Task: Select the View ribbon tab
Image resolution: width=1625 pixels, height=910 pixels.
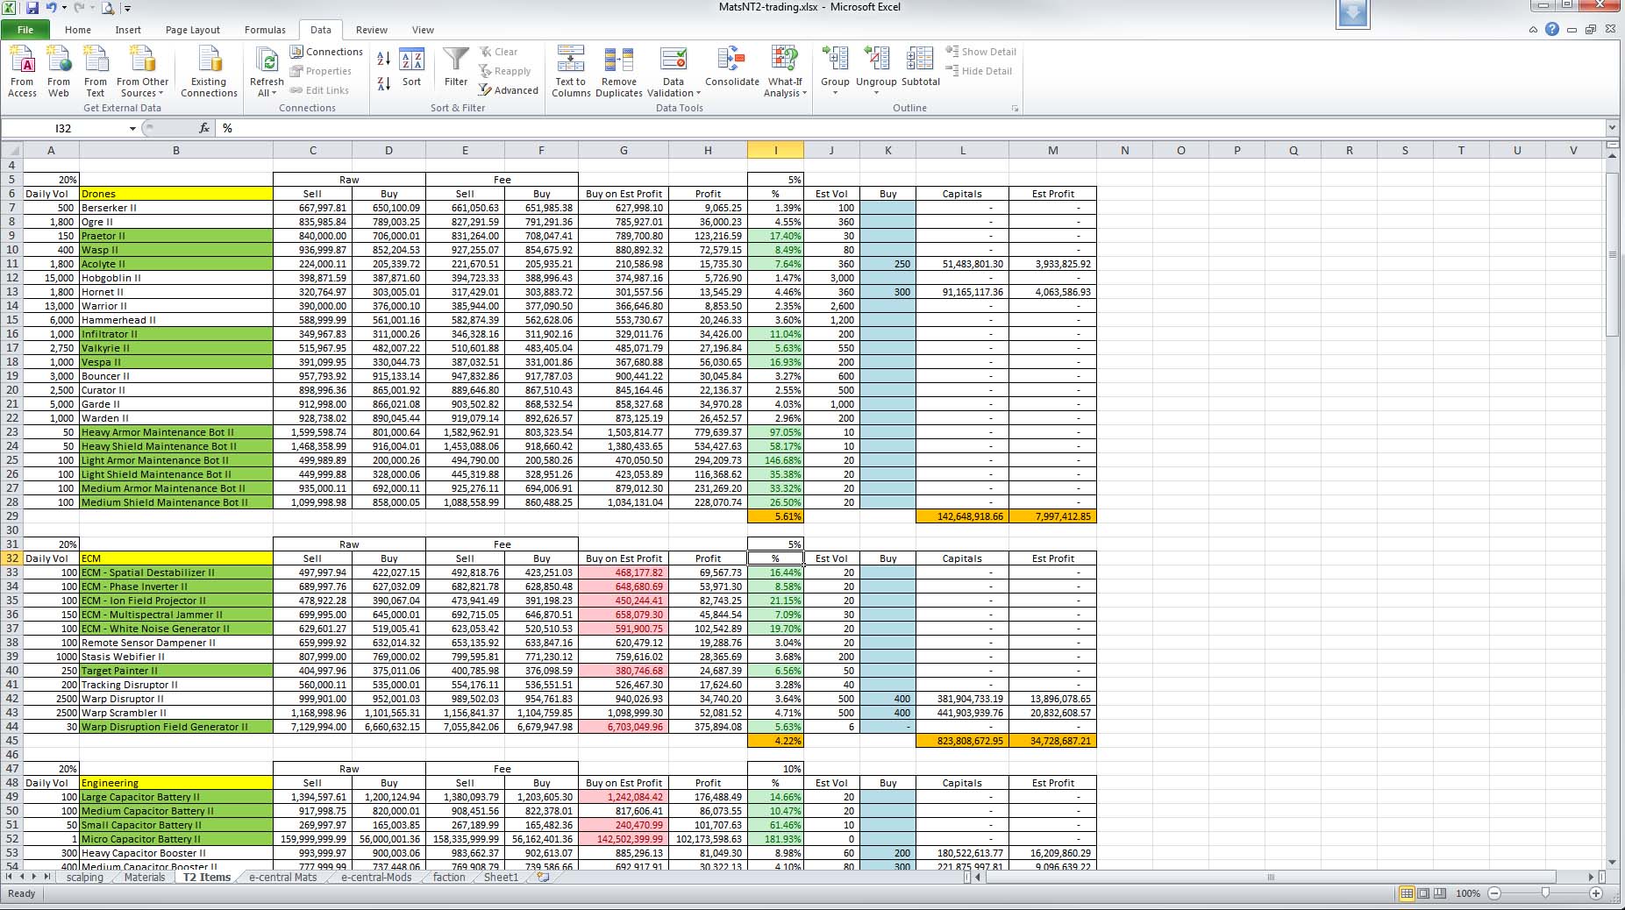Action: pyautogui.click(x=423, y=30)
